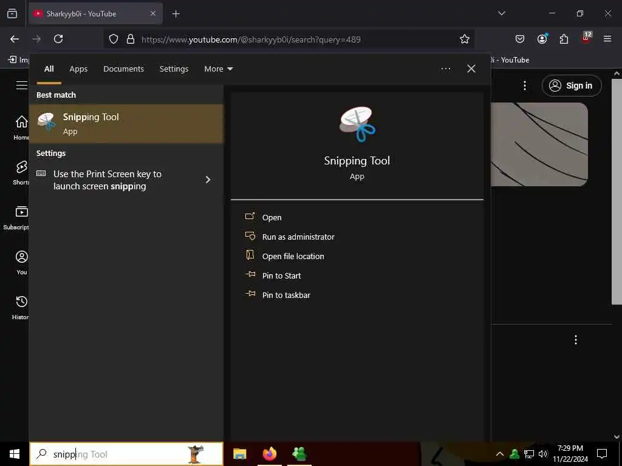Open Firefox account icon
The height and width of the screenshot is (466, 622).
click(542, 39)
